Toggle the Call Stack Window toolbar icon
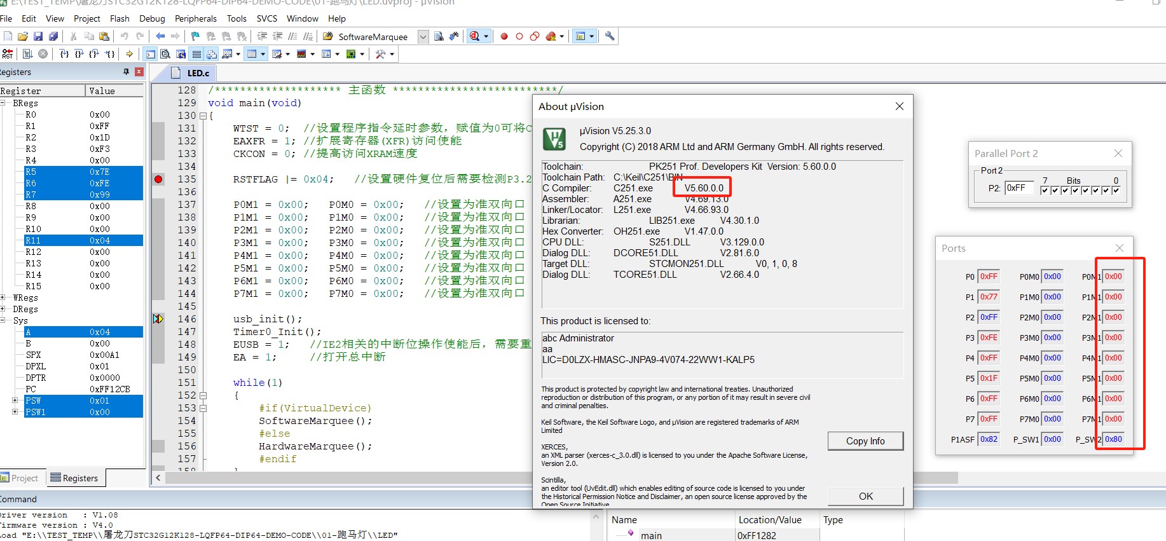The width and height of the screenshot is (1166, 541). point(212,54)
